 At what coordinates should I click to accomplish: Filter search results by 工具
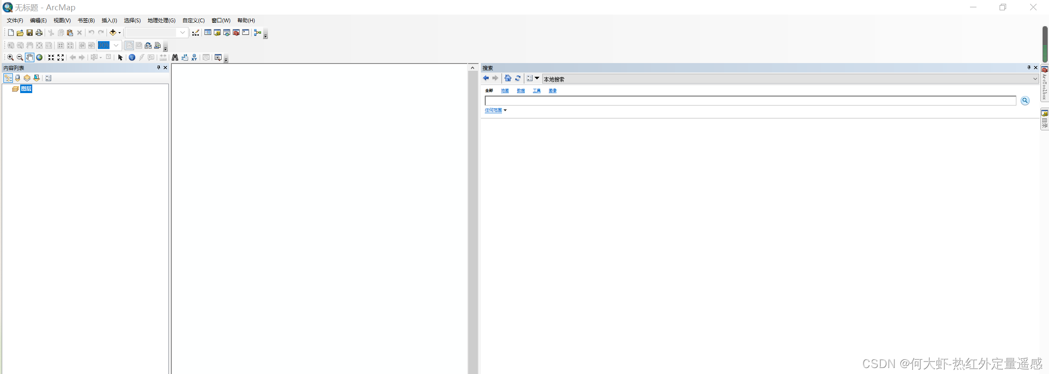click(537, 90)
